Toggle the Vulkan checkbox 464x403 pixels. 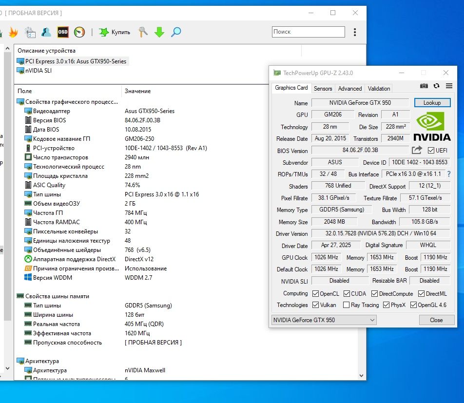tap(315, 305)
